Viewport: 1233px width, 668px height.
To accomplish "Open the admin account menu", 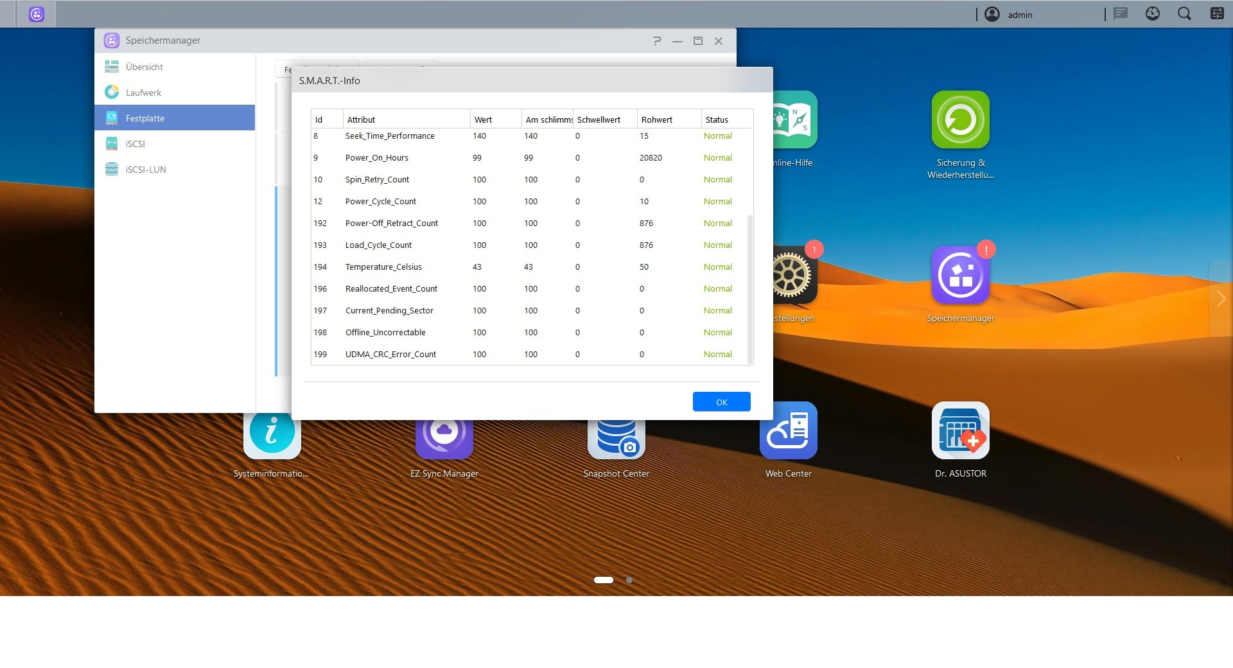I will tap(1009, 14).
